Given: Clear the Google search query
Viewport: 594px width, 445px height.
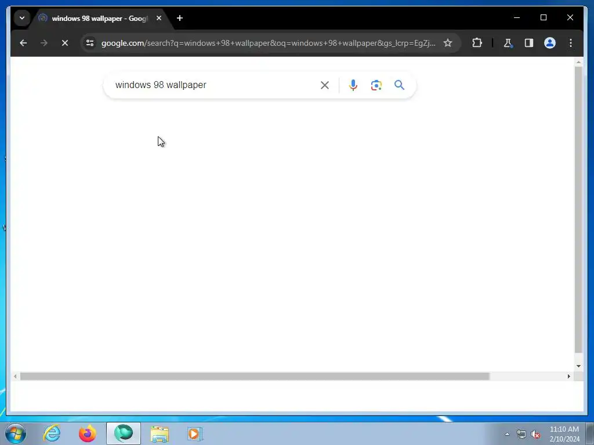Looking at the screenshot, I should coord(325,85).
